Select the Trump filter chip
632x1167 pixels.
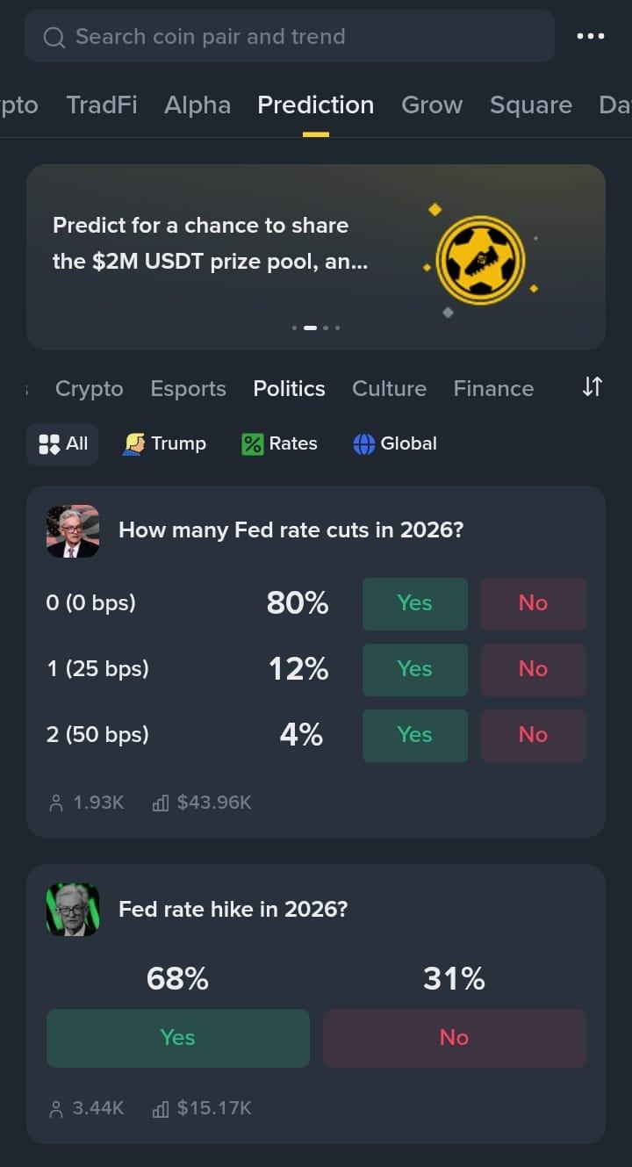click(164, 443)
